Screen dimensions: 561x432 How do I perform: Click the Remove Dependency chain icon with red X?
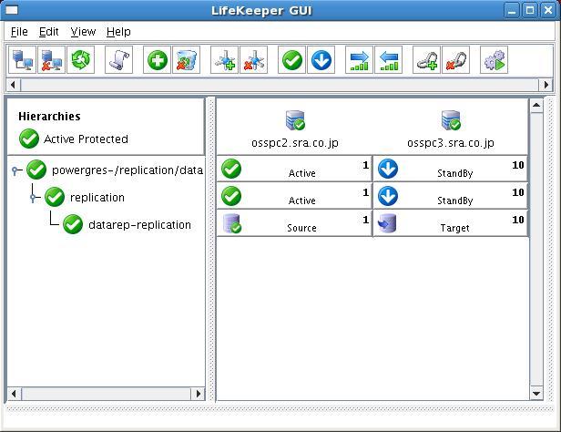(455, 60)
